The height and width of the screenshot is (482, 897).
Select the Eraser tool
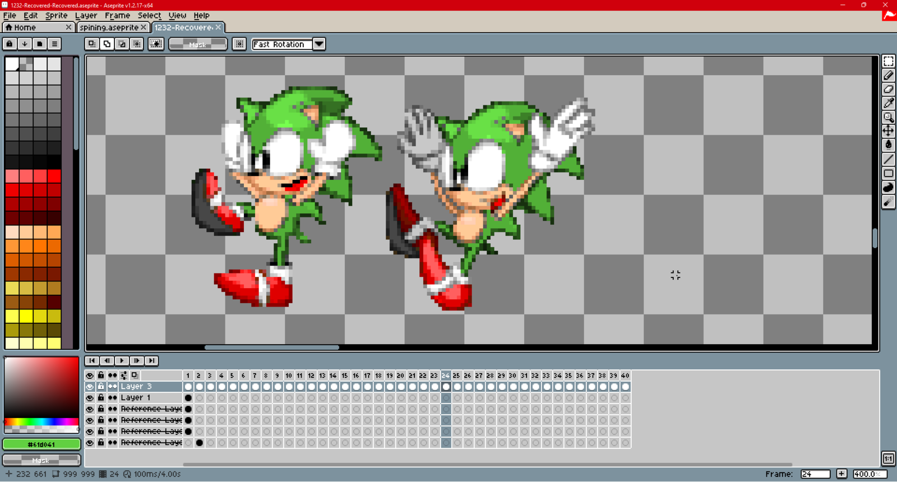pos(889,89)
